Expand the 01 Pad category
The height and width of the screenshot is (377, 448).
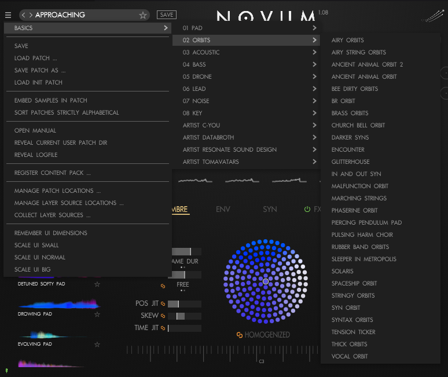click(247, 28)
